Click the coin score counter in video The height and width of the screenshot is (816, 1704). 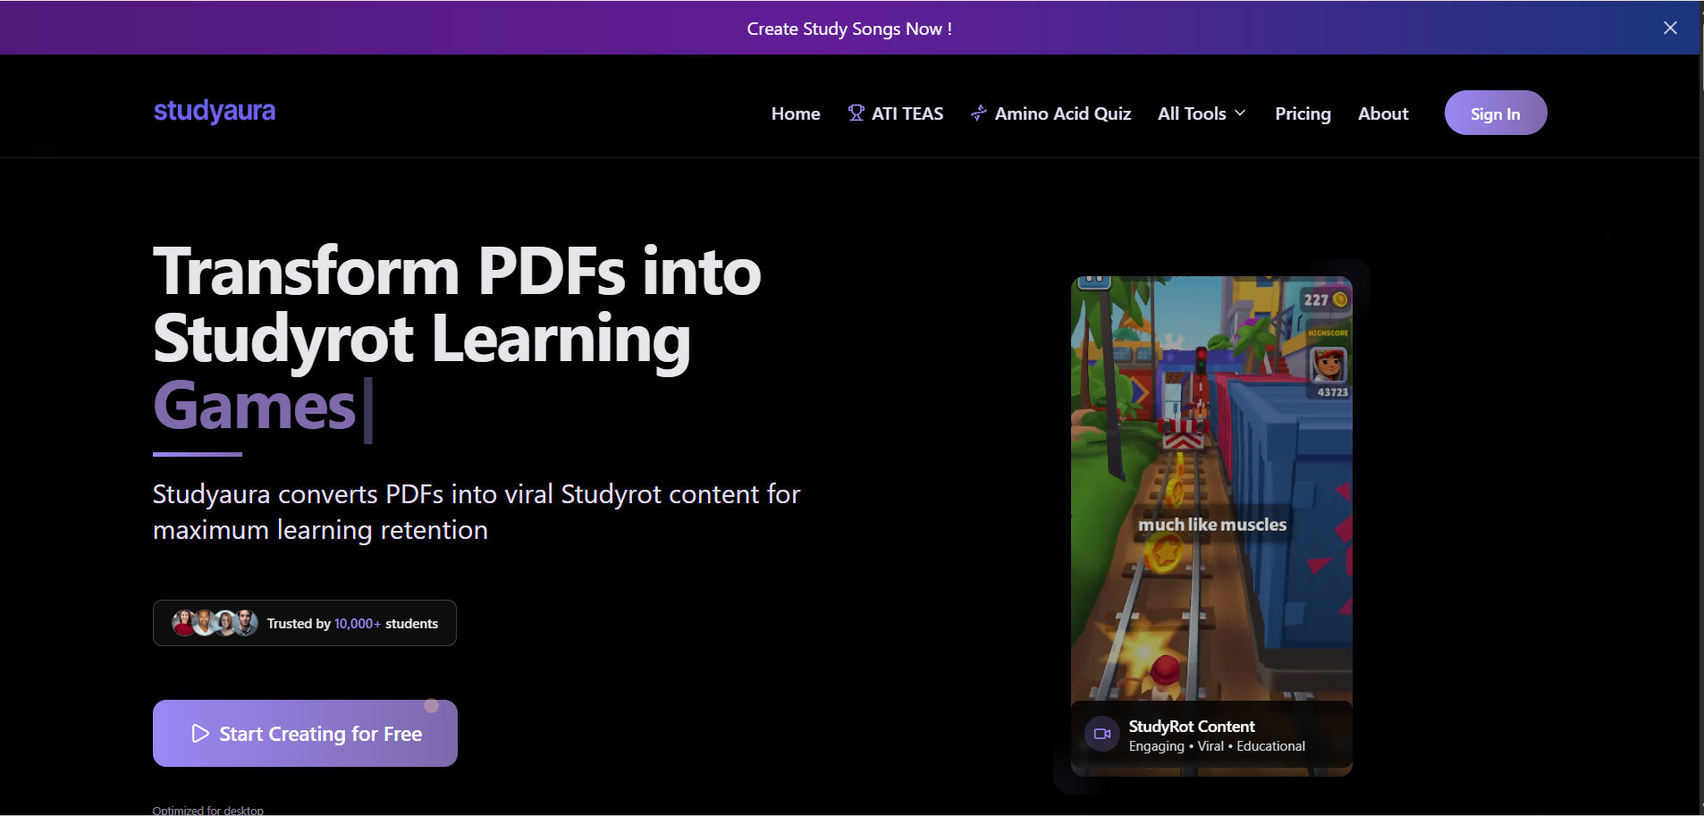[x=1325, y=299]
